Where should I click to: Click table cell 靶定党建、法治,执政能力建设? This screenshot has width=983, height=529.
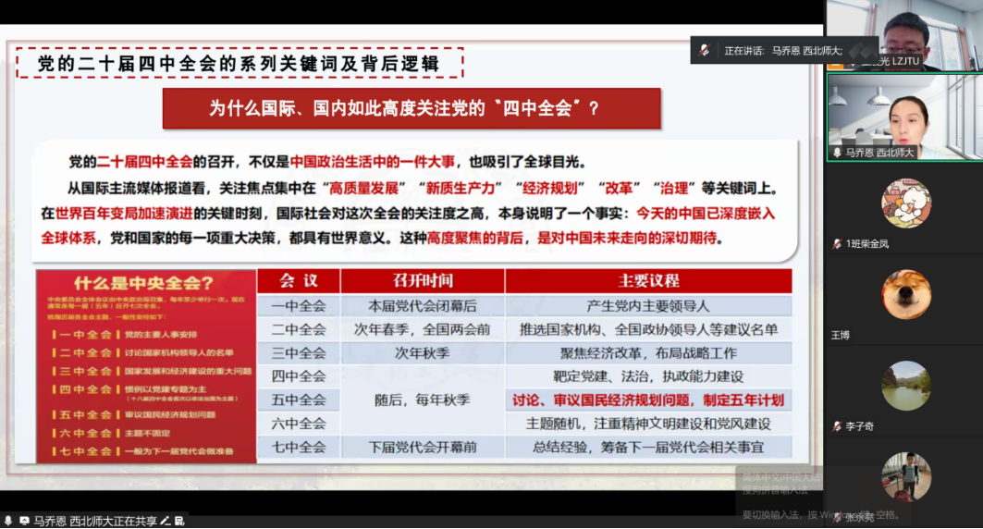coord(648,376)
